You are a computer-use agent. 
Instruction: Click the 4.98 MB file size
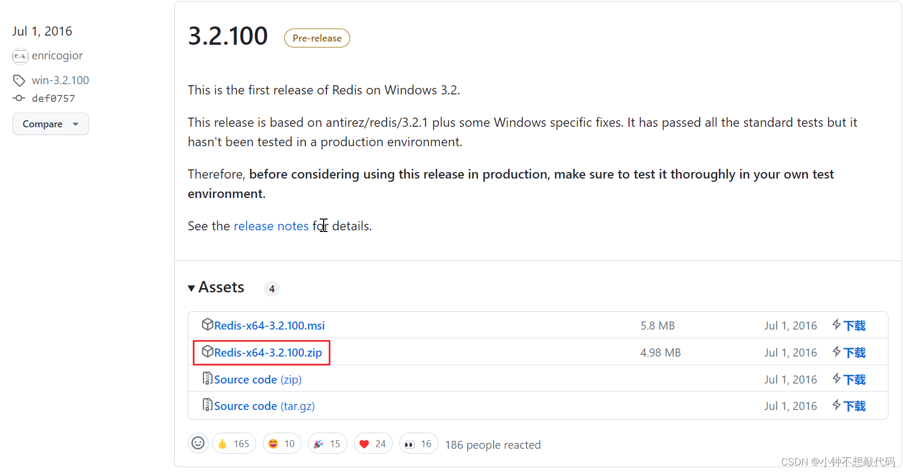point(660,353)
